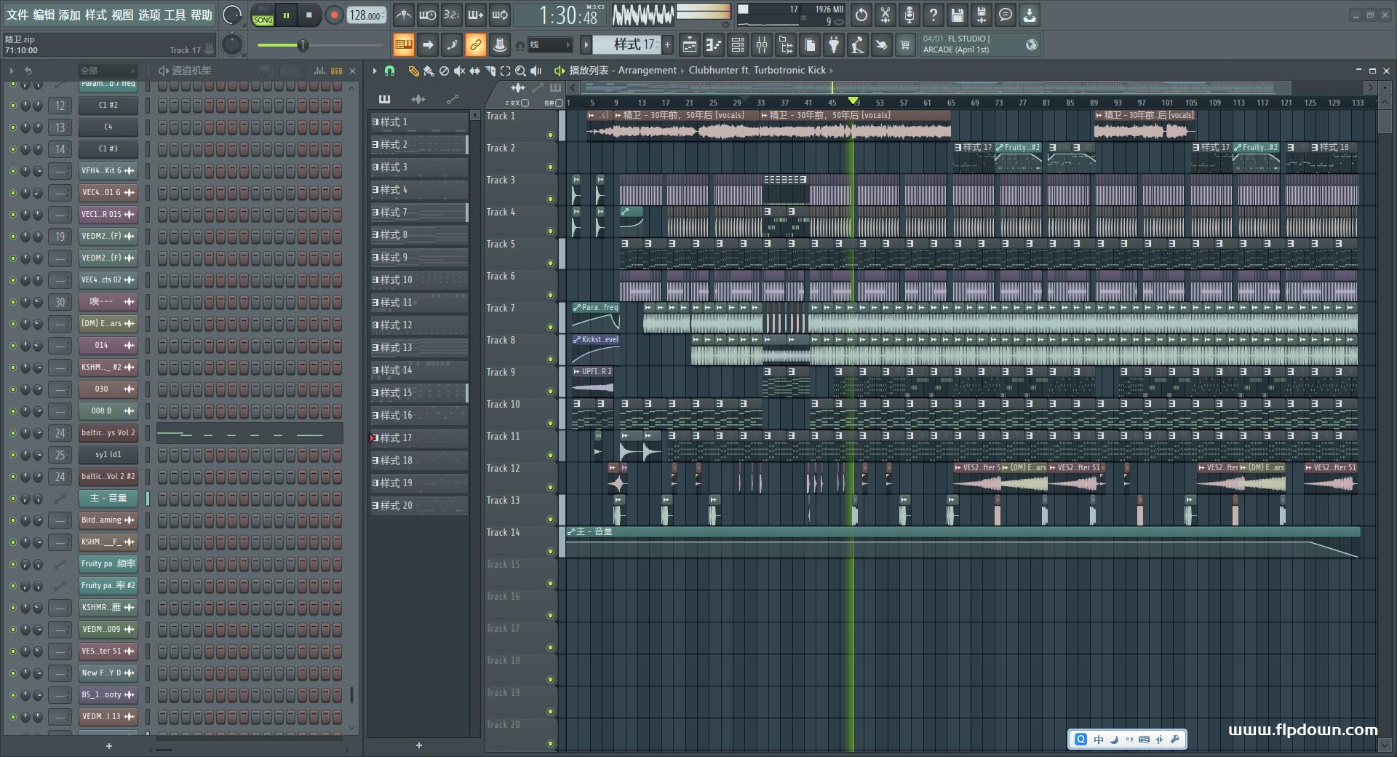This screenshot has width=1397, height=757.
Task: Adjust the main volume knob
Action: (x=232, y=15)
